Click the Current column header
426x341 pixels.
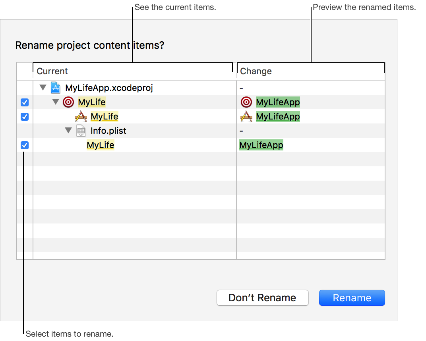point(52,71)
